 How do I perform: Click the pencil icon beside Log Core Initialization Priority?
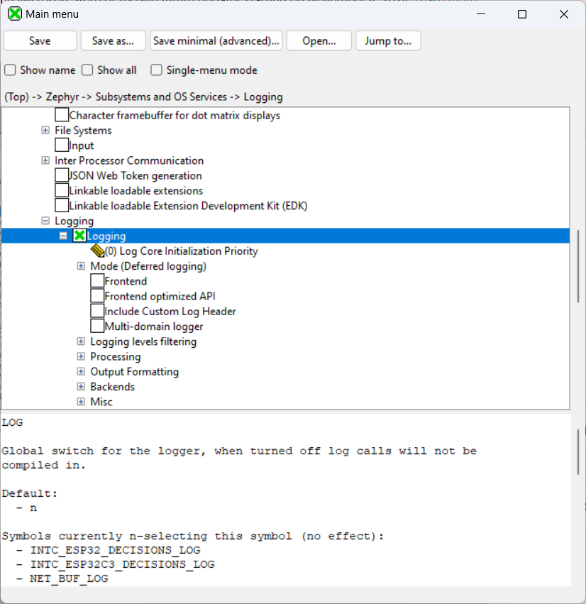[x=97, y=251]
